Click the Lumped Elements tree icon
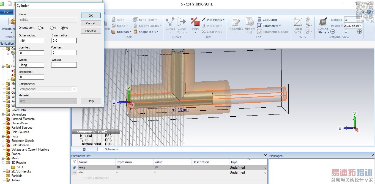This screenshot has width=375, height=184. click(x=8, y=119)
